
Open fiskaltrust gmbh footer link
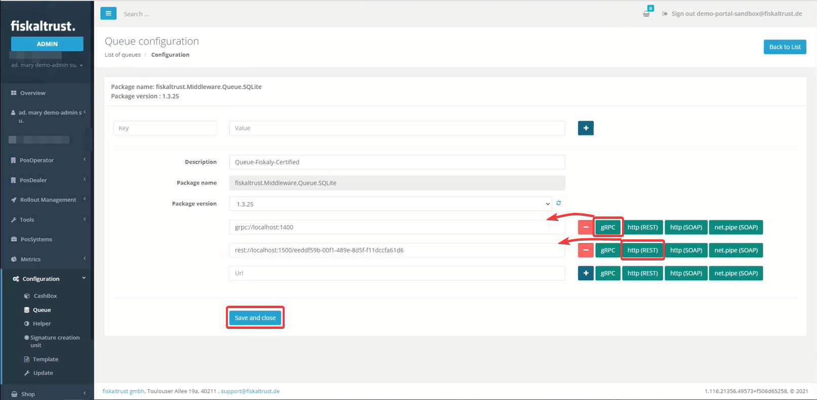pyautogui.click(x=124, y=391)
